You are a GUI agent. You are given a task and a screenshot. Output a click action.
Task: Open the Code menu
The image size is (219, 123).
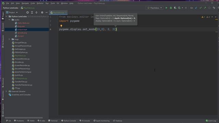pyautogui.click(x=33, y=3)
